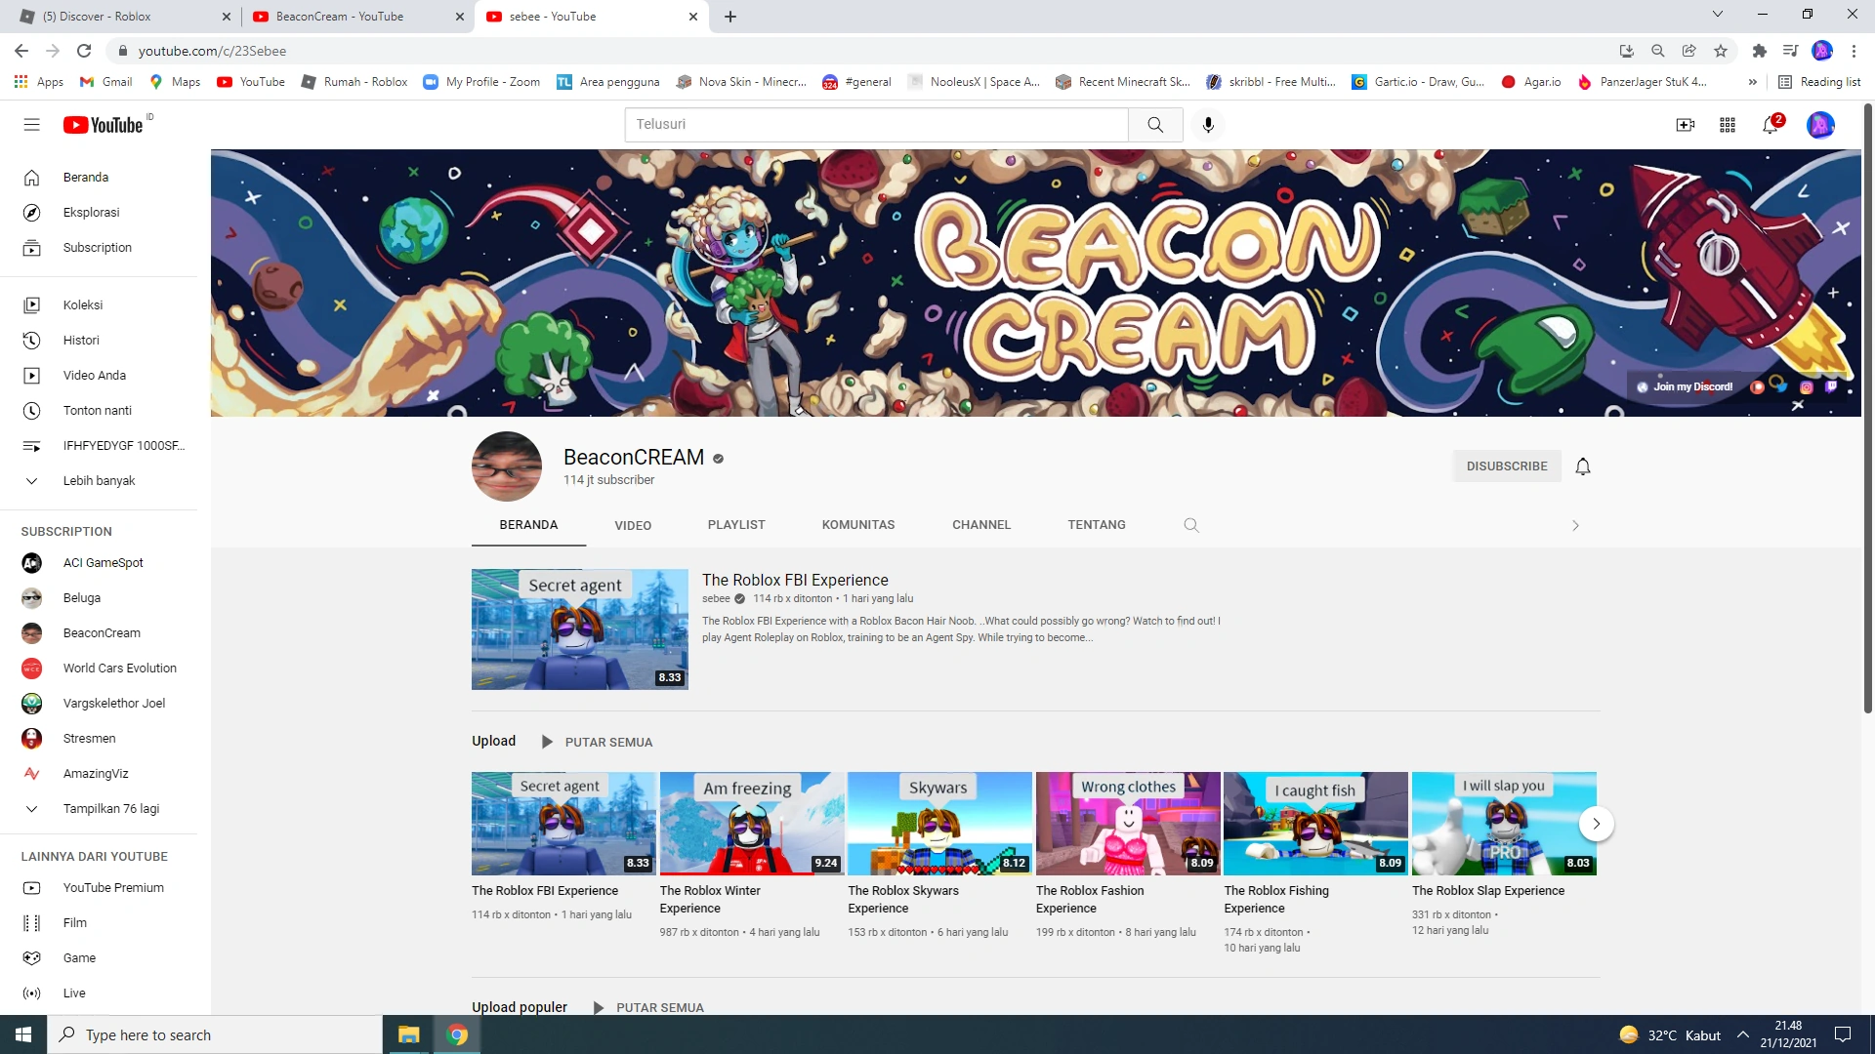Expand Lebih banyak in the sidebar
The width and height of the screenshot is (1875, 1054).
99,480
